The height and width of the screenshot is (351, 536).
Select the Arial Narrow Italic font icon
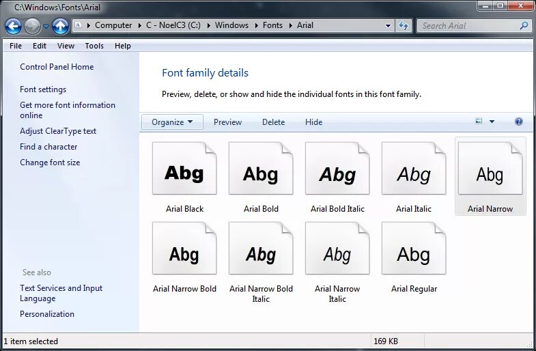(337, 248)
